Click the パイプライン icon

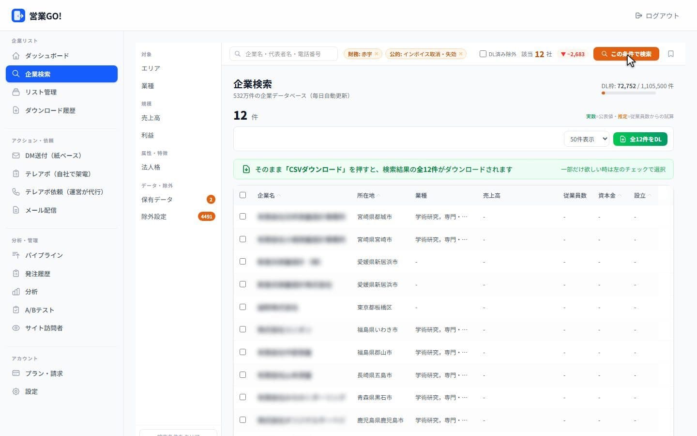[16, 255]
